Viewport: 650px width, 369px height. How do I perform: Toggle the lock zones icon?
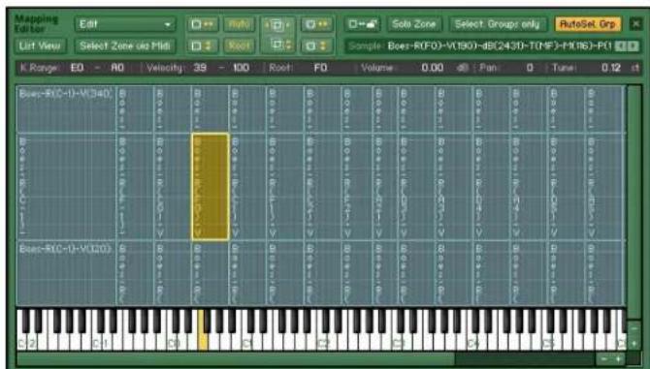click(x=363, y=24)
